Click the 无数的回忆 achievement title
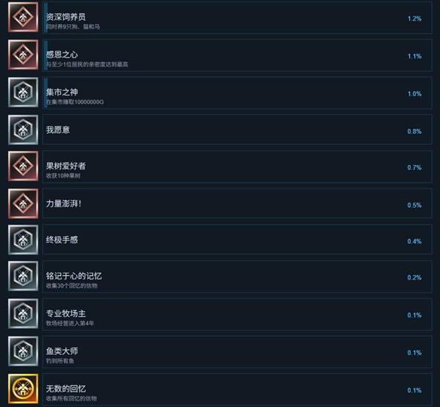Viewport: 440px width, 407px height. tap(66, 389)
